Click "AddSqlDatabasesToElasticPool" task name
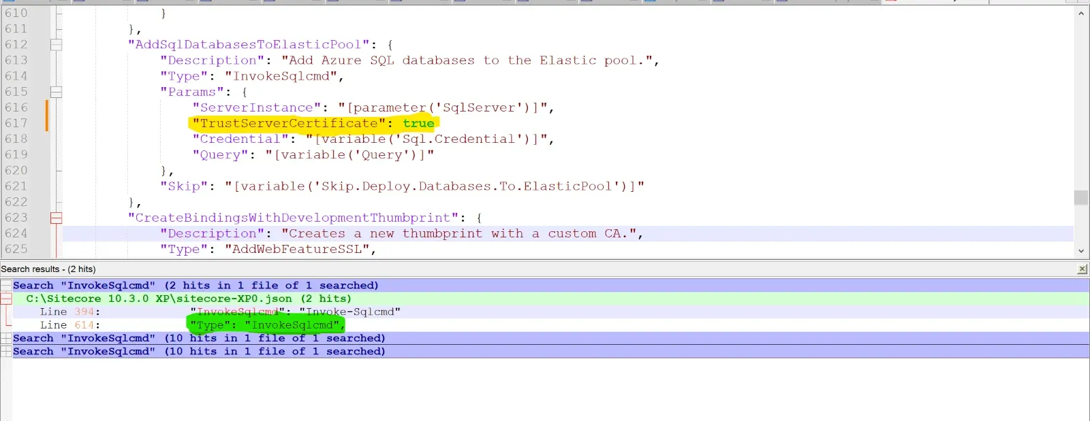Image resolution: width=1090 pixels, height=421 pixels. pos(249,44)
